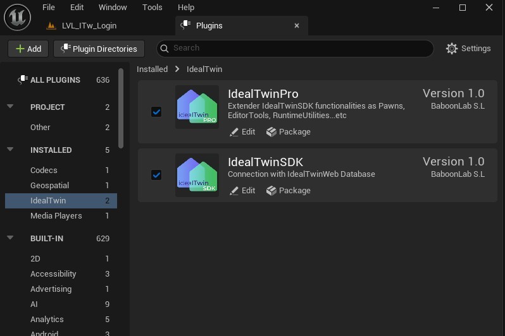Select the Codecs category

pyautogui.click(x=61, y=170)
